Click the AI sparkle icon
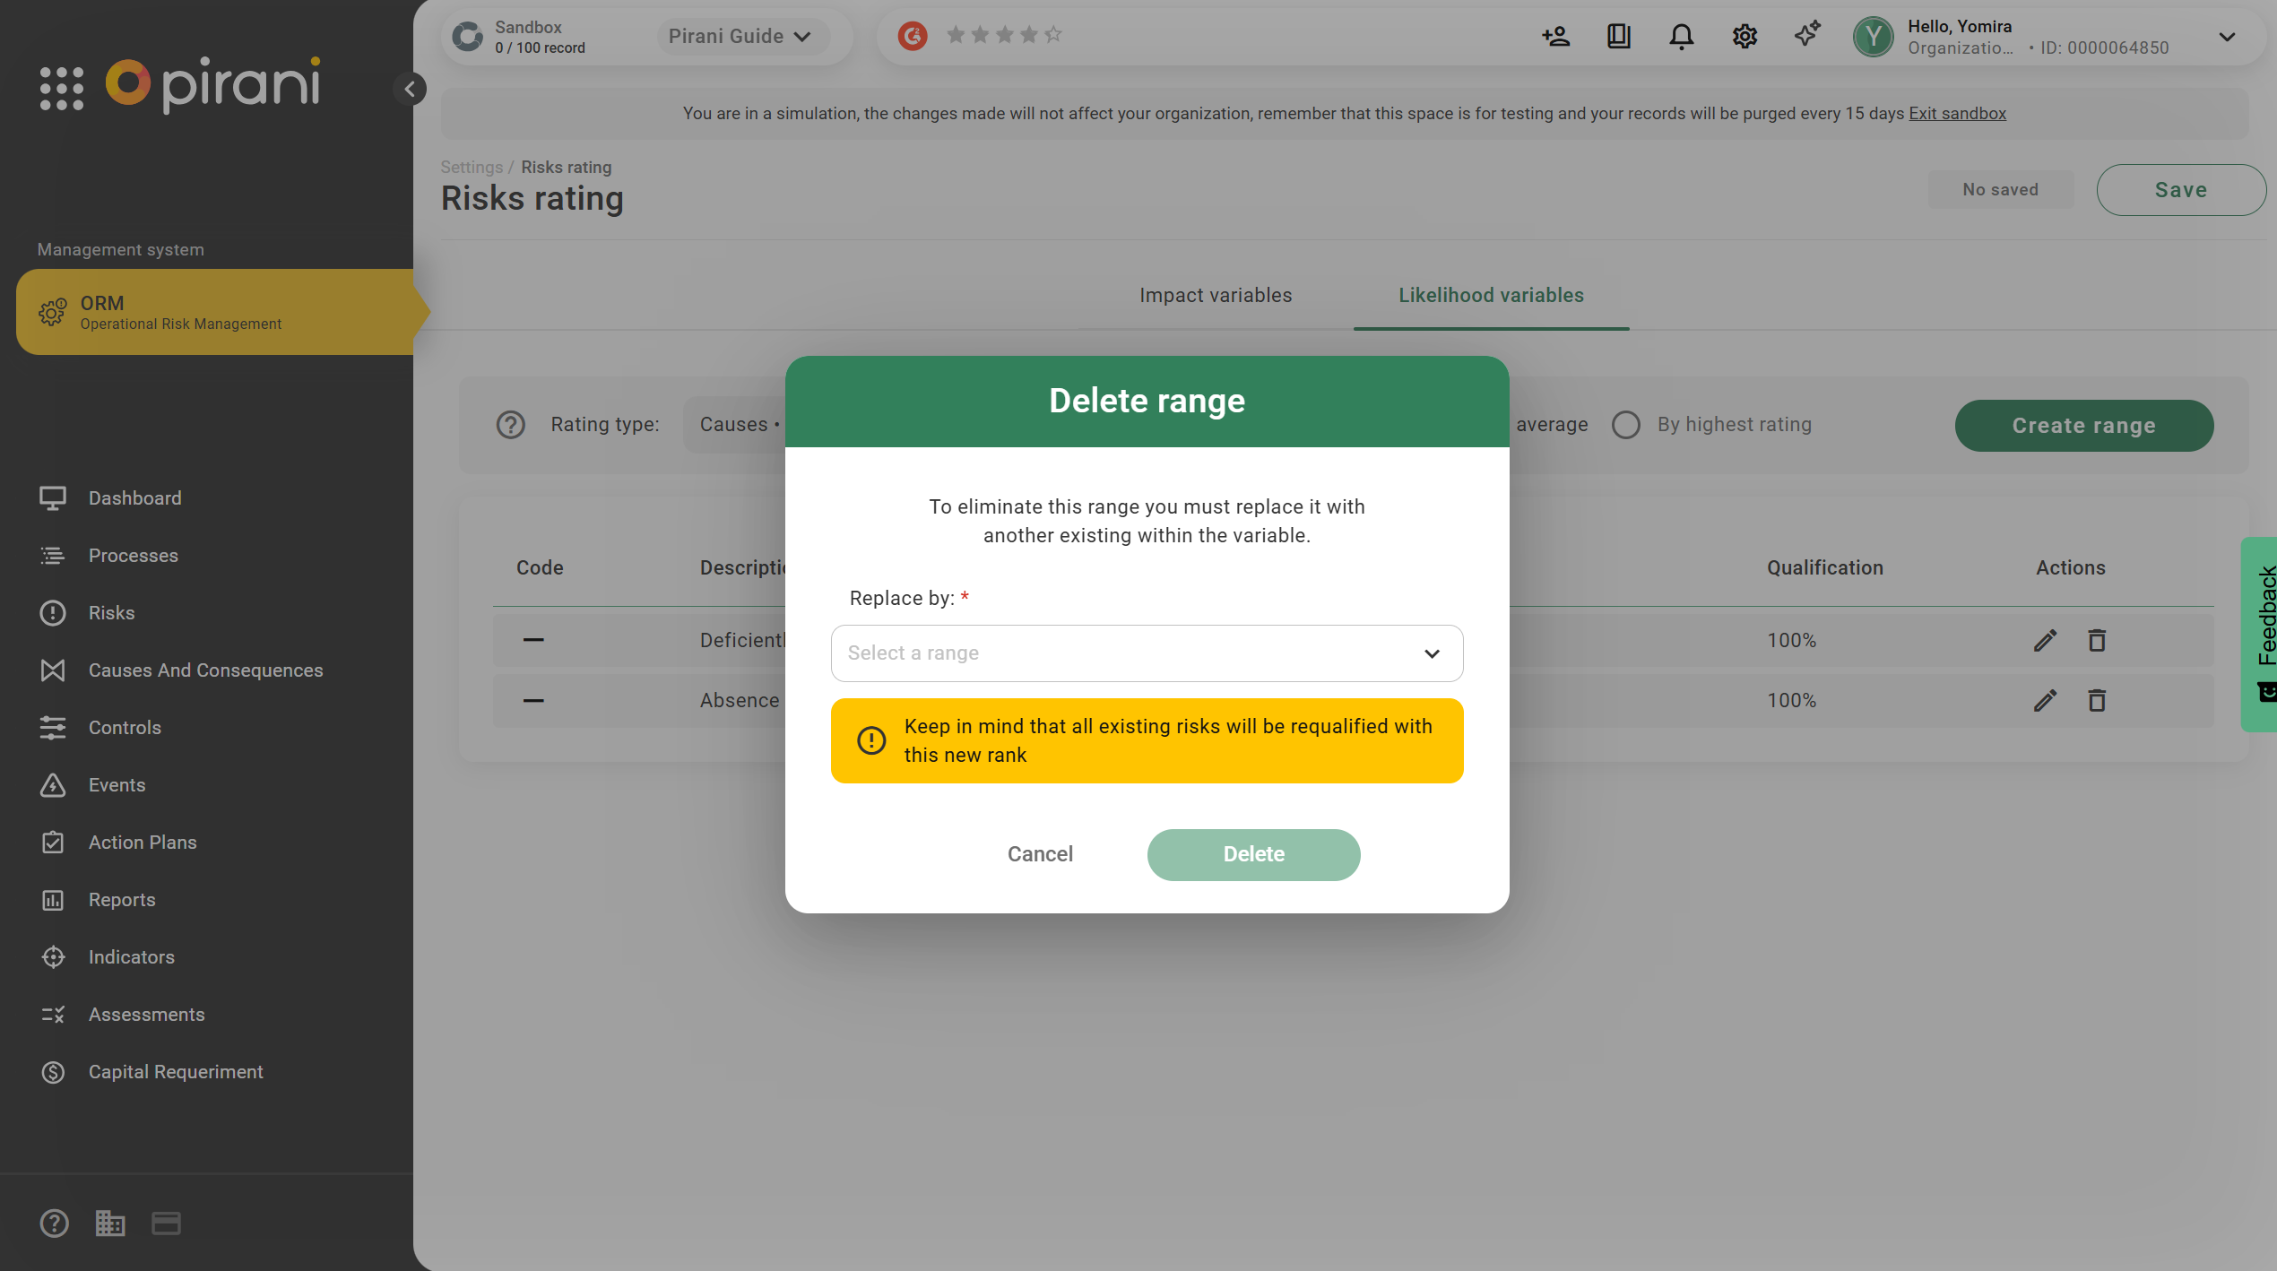Viewport: 2277px width, 1271px height. pos(1807,35)
